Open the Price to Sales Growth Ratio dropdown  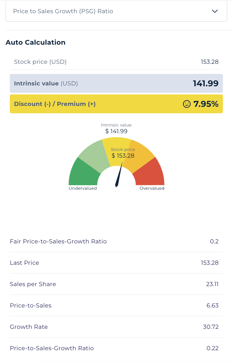116,11
